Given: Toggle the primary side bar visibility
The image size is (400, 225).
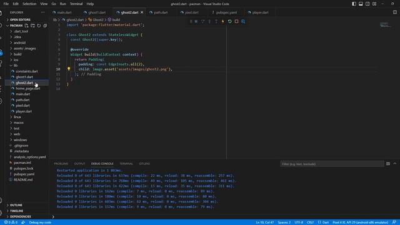Looking at the screenshot, I should [354, 4].
